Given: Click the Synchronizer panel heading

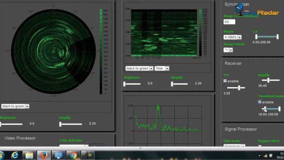Looking at the screenshot, I should click(237, 4).
